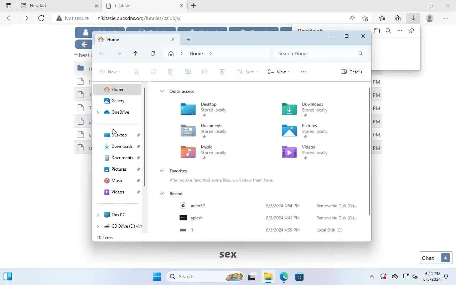Open the See more ellipsis in File Explorer toolbar
This screenshot has width=456, height=285.
pos(304,72)
